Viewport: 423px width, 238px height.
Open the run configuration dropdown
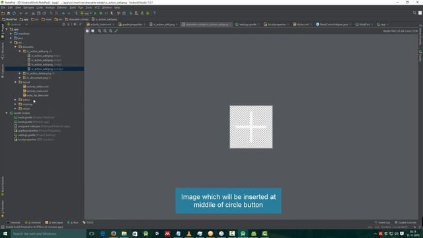click(x=86, y=13)
